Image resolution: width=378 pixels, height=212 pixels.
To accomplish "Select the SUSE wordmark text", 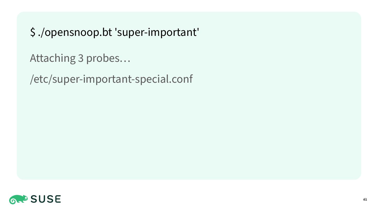I will point(46,199).
